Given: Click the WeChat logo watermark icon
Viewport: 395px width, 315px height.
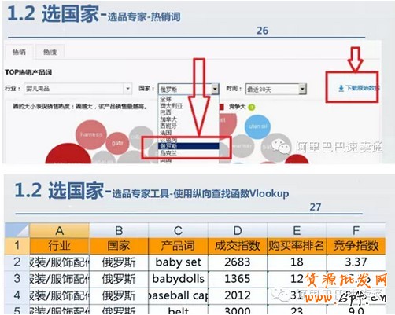Looking at the screenshot, I should 281,146.
